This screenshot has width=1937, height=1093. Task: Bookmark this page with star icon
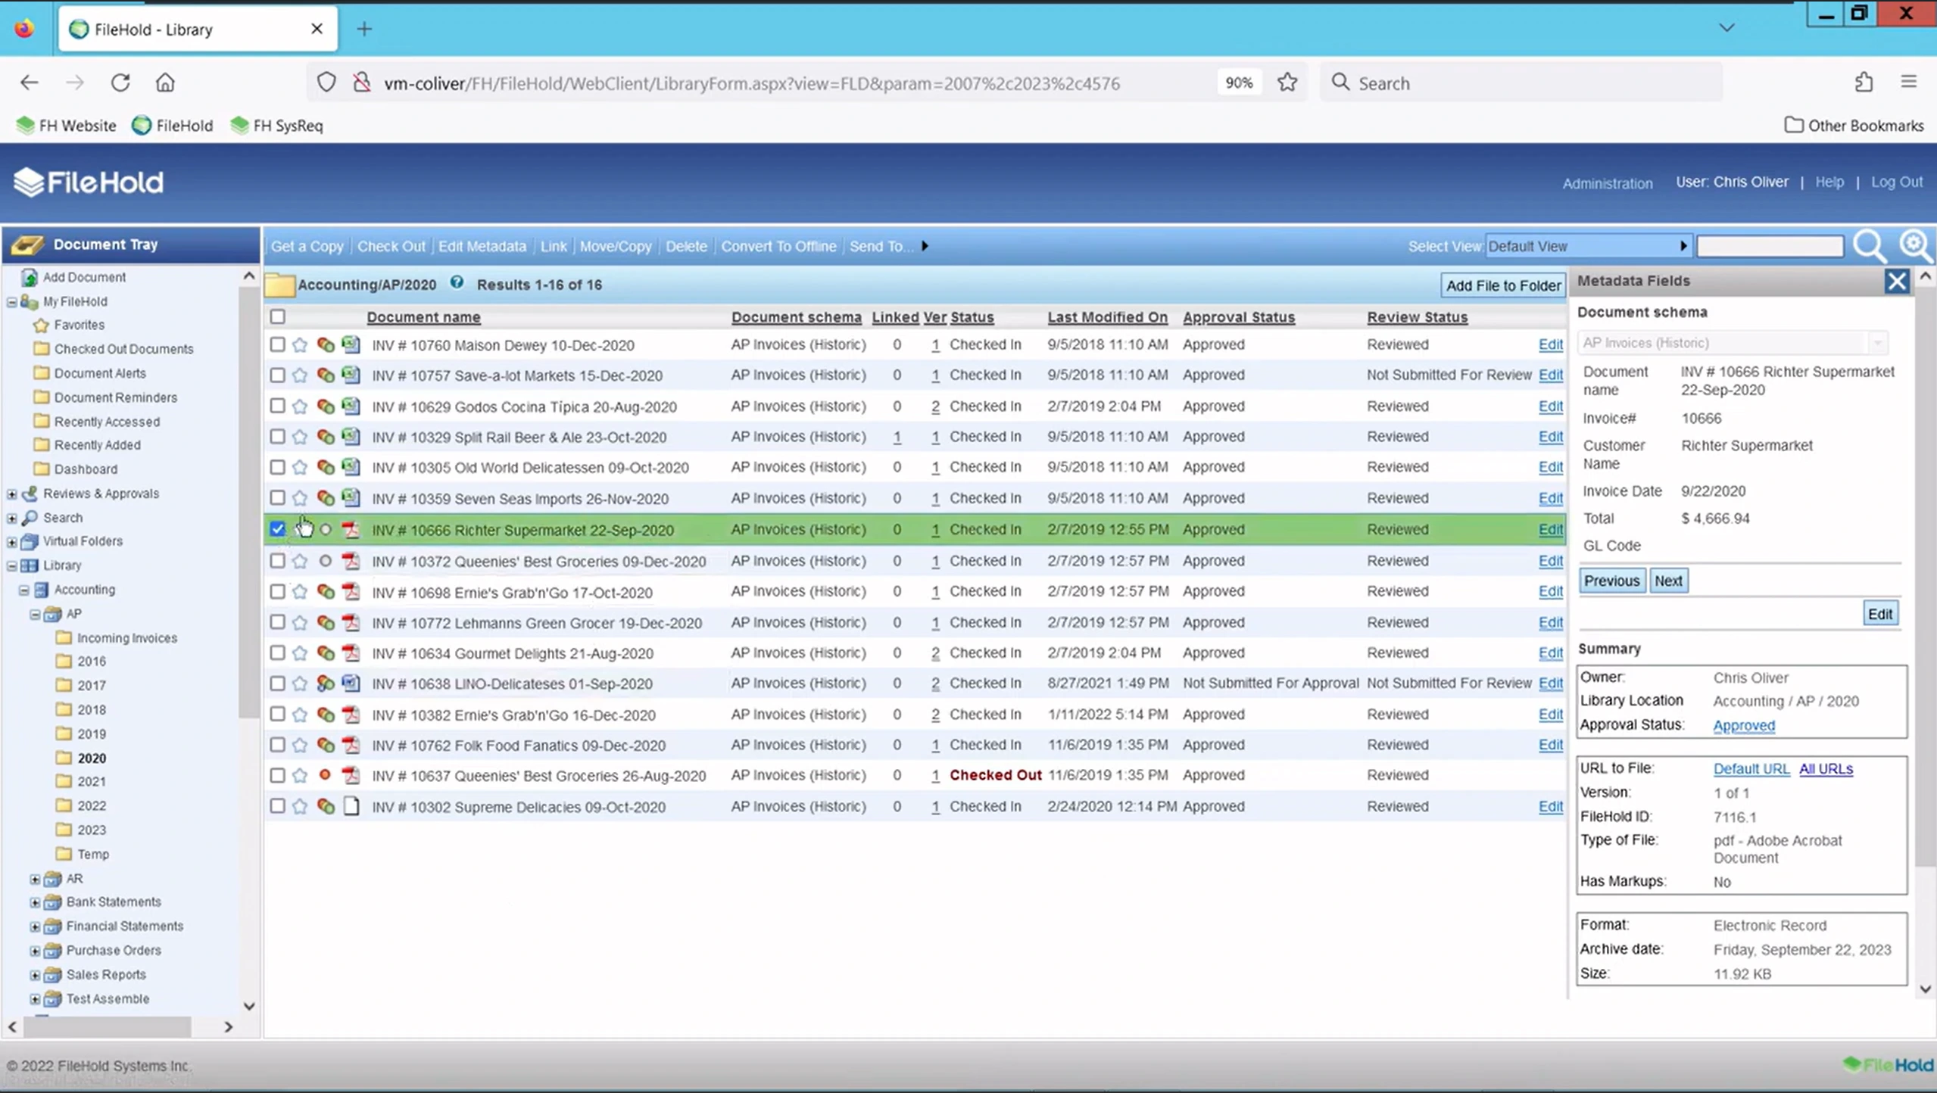(x=1287, y=83)
